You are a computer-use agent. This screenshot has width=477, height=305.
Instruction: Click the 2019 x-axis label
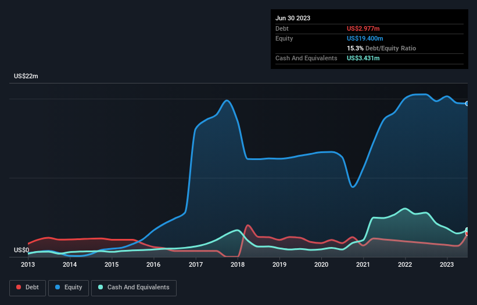[279, 264]
